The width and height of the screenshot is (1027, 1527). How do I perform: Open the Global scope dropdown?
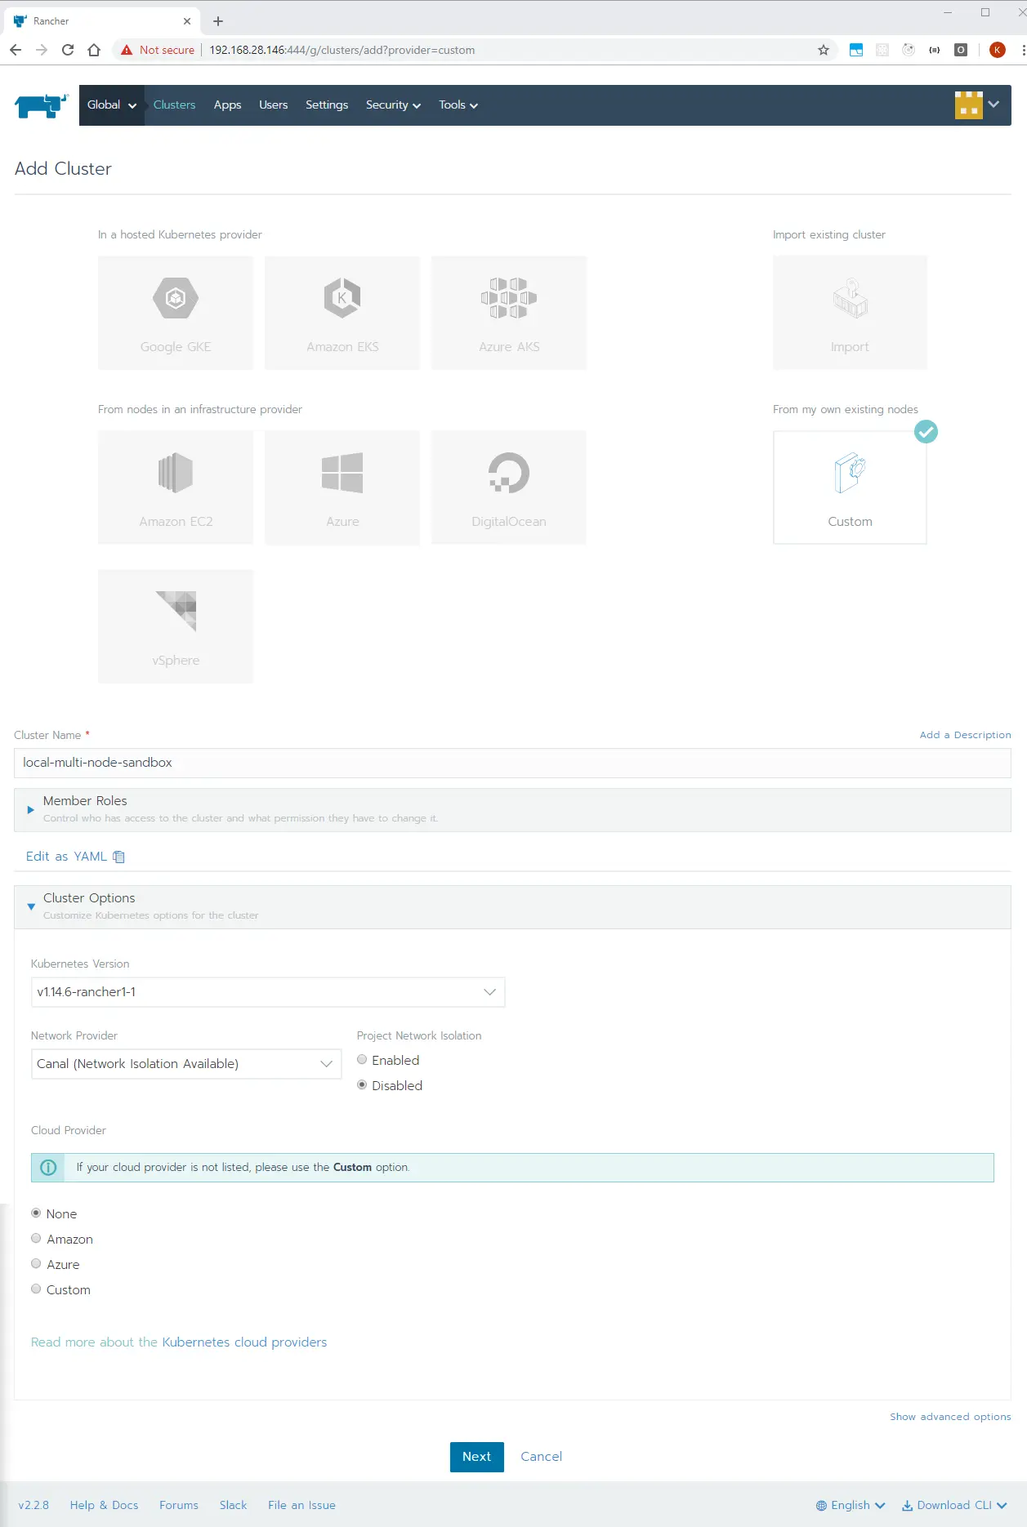pyautogui.click(x=112, y=105)
